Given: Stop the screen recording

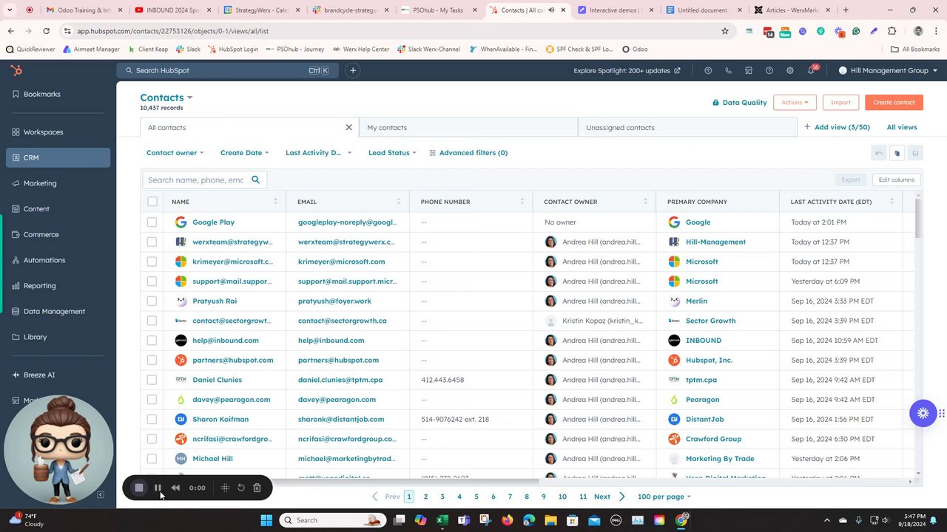Looking at the screenshot, I should [x=138, y=488].
